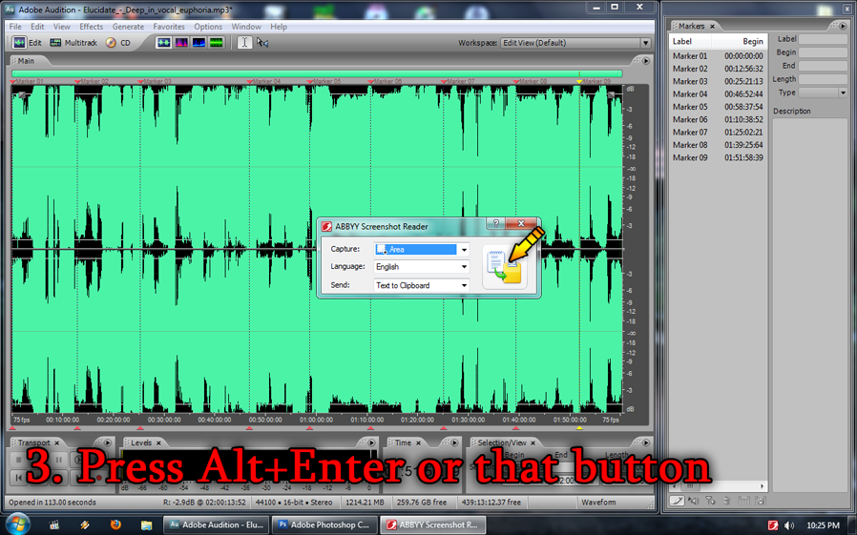Toggle to CD view mode

(x=118, y=43)
